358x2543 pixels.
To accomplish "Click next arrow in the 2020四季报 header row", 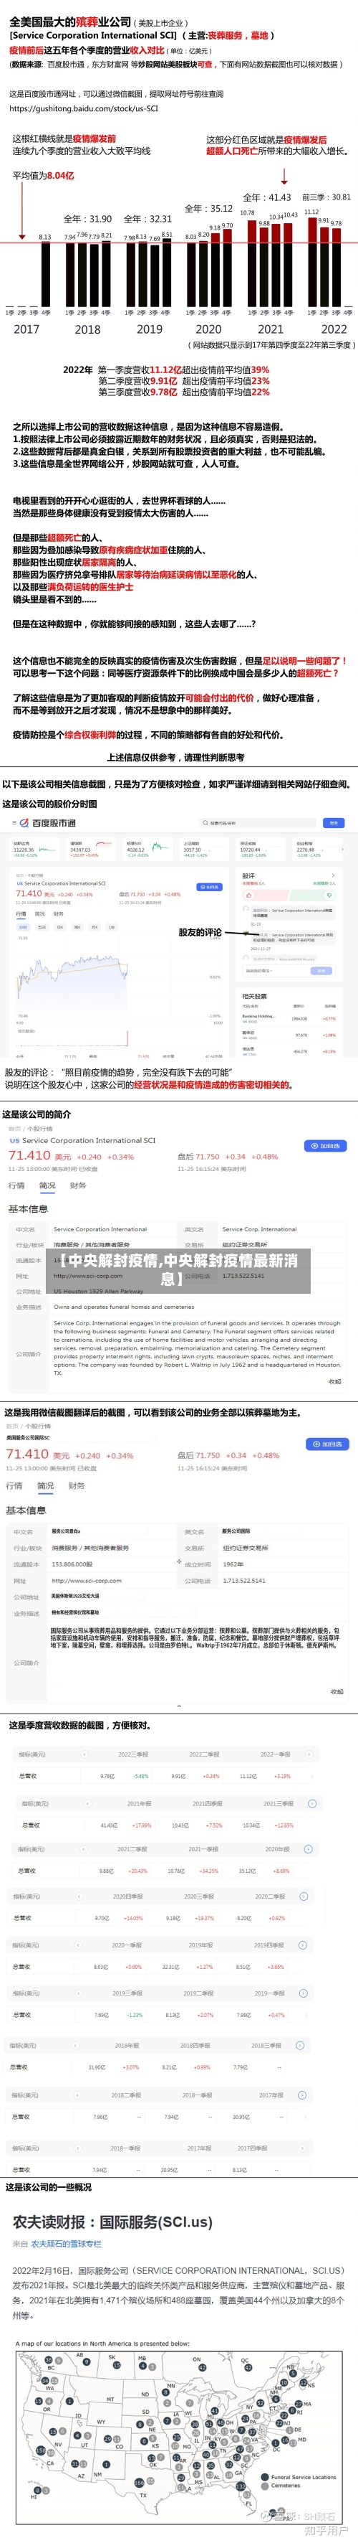I will (304, 1896).
